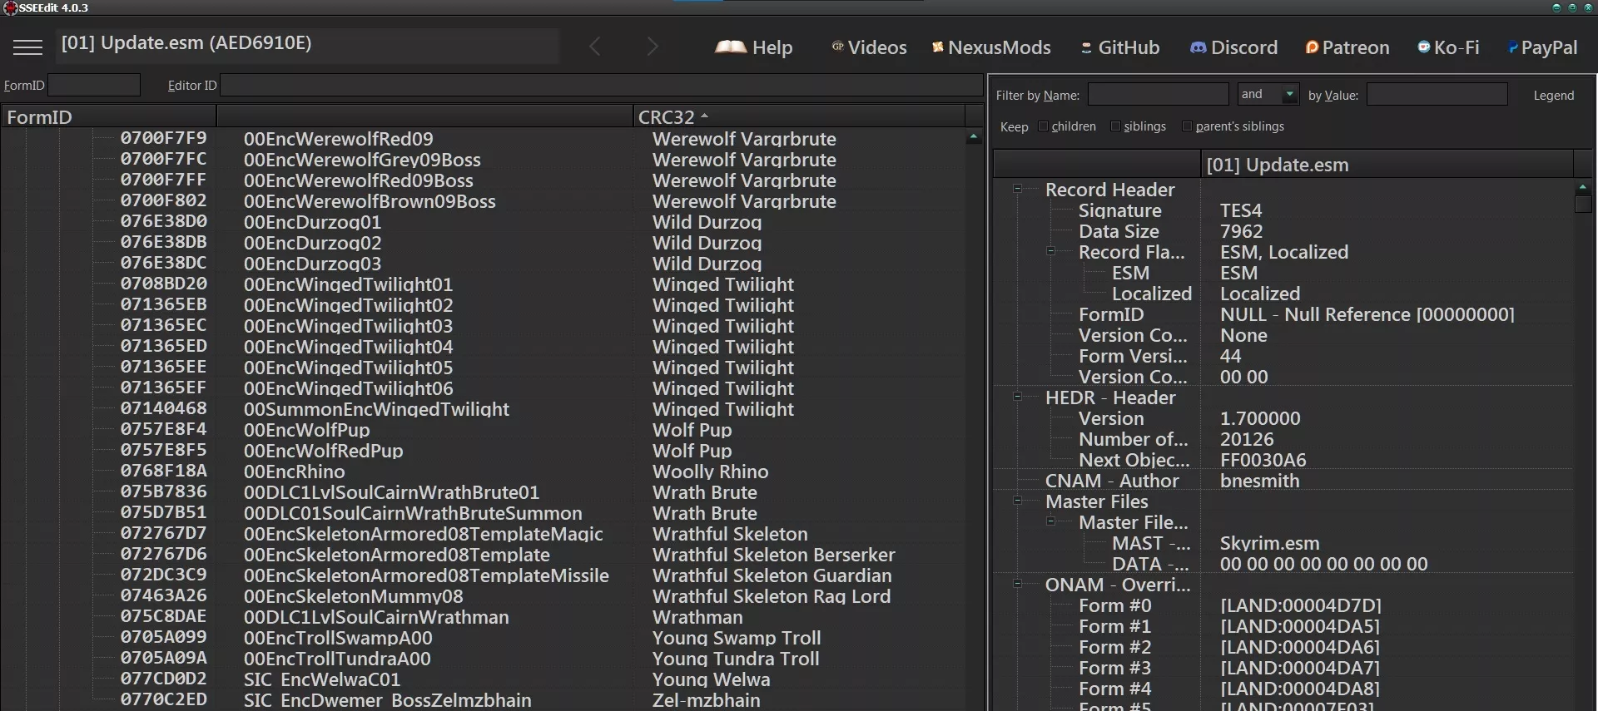Select the 00EncRhino record

[x=294, y=472]
